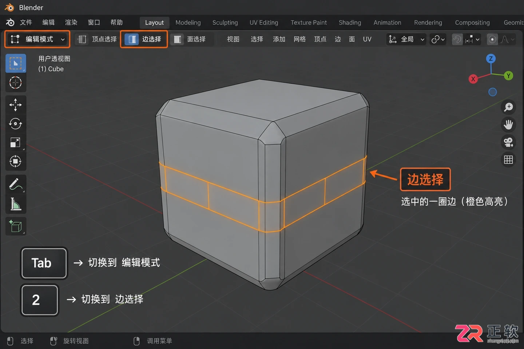Screen dimensions: 524x349
Task: Click the (1) Cube object label
Action: pyautogui.click(x=51, y=69)
